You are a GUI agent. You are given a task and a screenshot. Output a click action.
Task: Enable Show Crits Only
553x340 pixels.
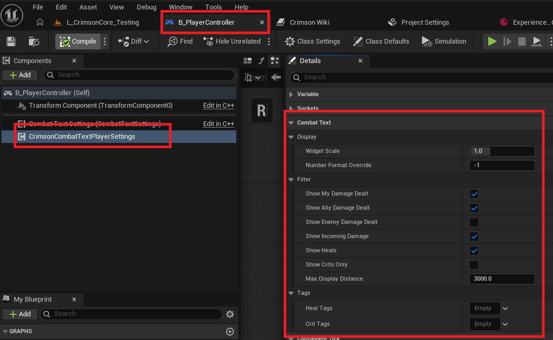coord(474,265)
